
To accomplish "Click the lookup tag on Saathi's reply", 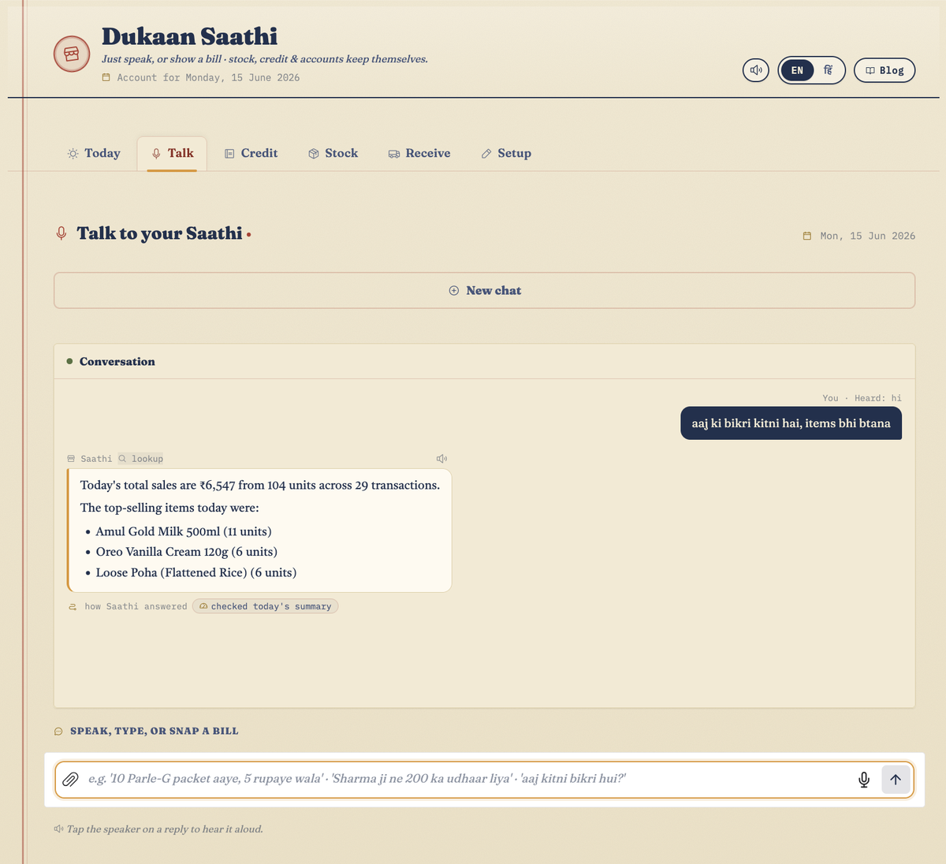I will (x=141, y=459).
